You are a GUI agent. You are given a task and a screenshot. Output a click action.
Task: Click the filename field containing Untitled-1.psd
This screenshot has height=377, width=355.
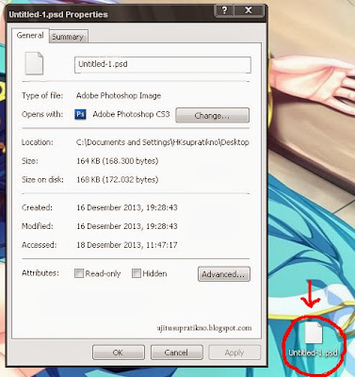point(163,65)
